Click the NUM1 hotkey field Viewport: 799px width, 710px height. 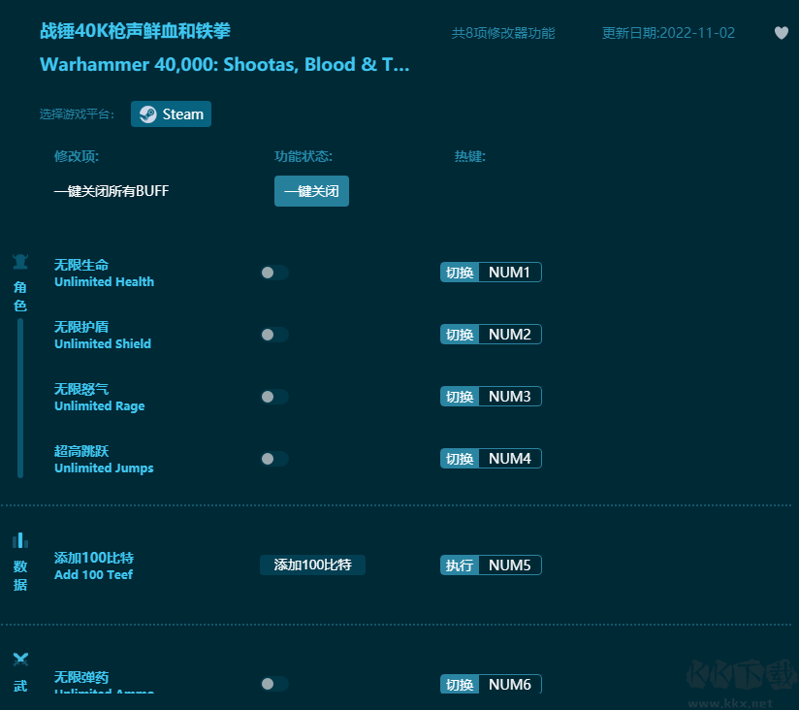pyautogui.click(x=510, y=273)
